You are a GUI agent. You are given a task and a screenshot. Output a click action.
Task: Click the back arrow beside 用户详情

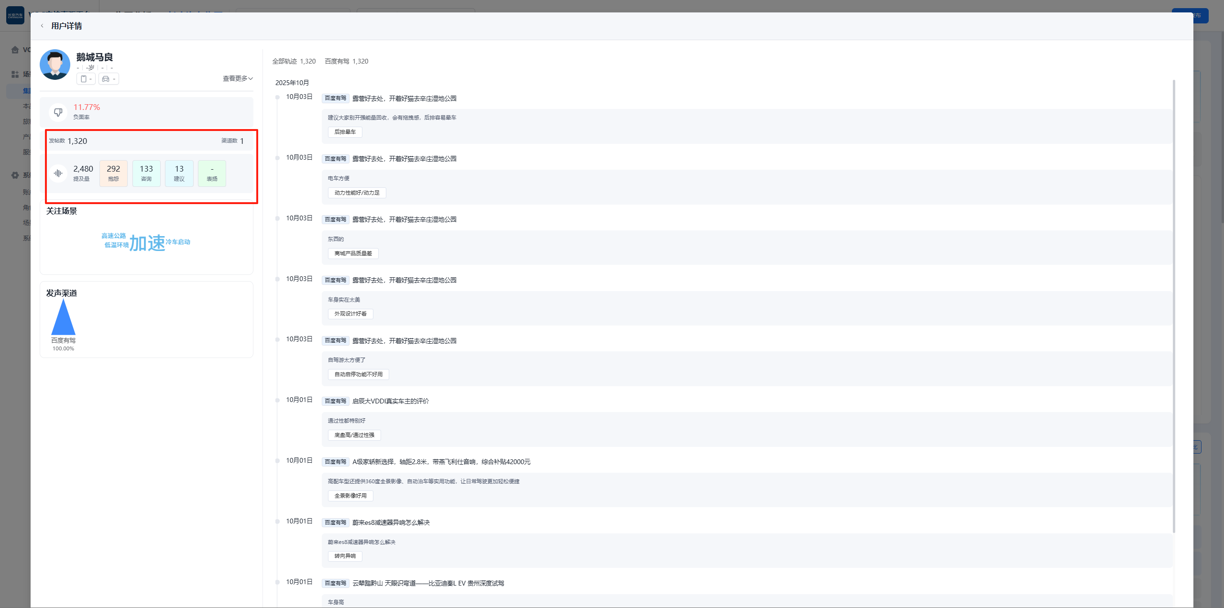click(x=42, y=26)
